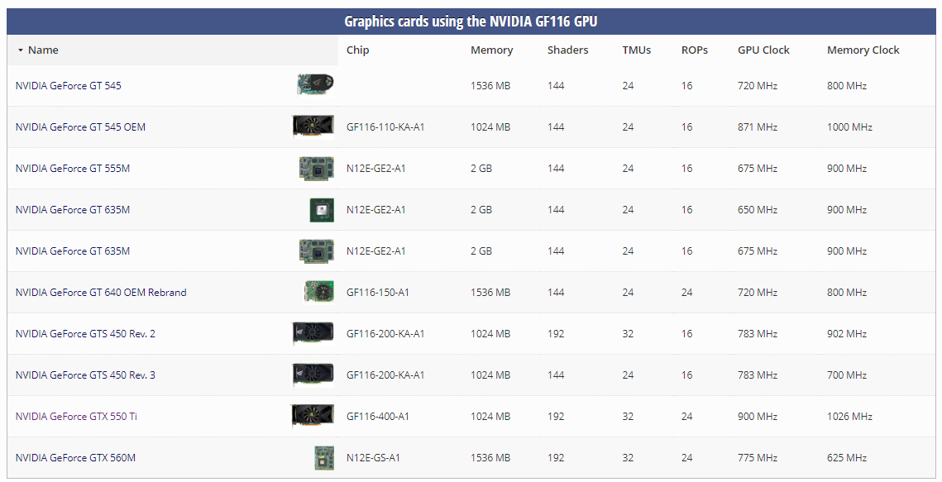Click the GTX 550 Ti card thumbnail

coord(313,416)
